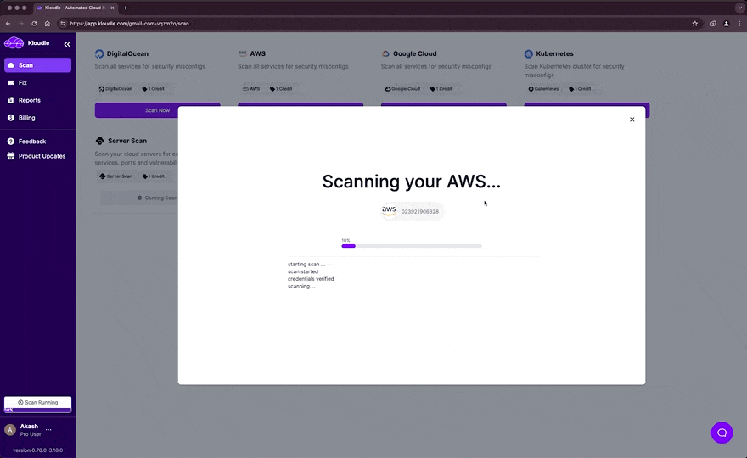Click the Kubernetes wheel icon

pos(528,53)
